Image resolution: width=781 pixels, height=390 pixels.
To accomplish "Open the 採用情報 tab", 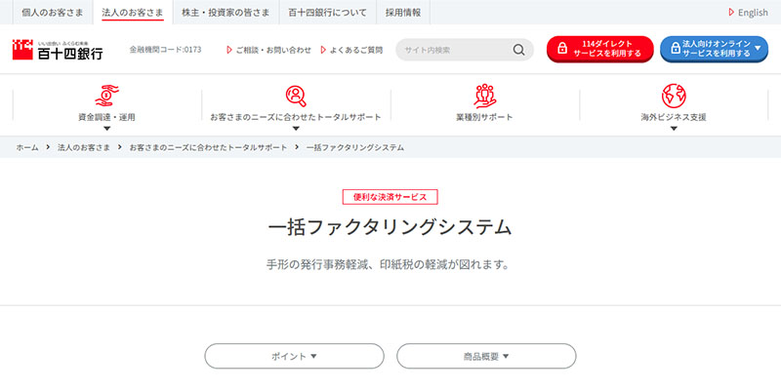I will click(403, 13).
